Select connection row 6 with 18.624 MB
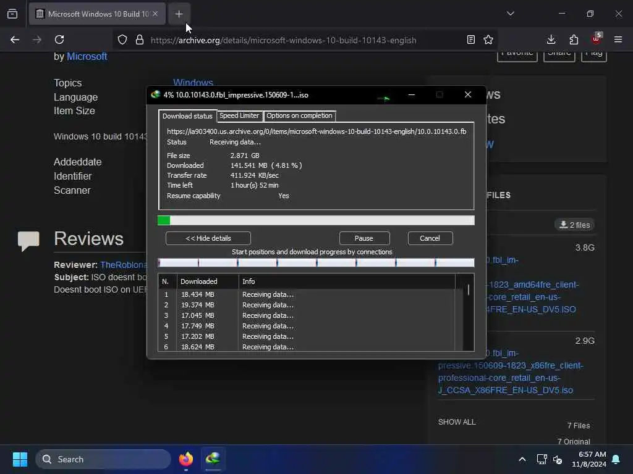 pyautogui.click(x=307, y=347)
